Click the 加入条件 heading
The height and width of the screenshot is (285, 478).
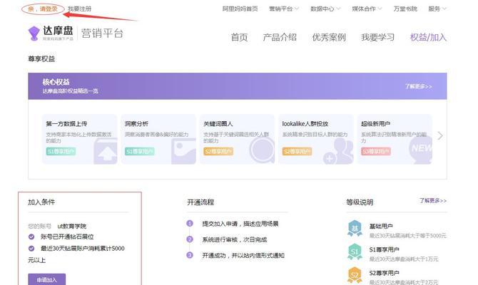click(x=41, y=202)
